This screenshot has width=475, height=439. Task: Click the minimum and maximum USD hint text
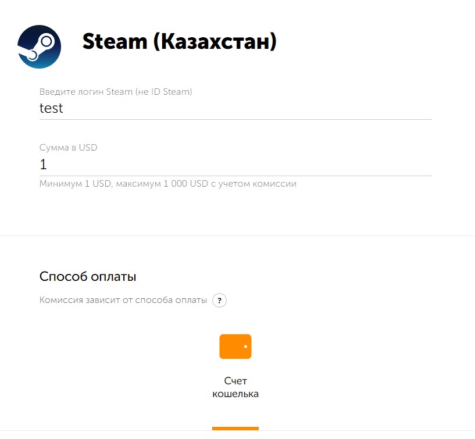pos(168,184)
